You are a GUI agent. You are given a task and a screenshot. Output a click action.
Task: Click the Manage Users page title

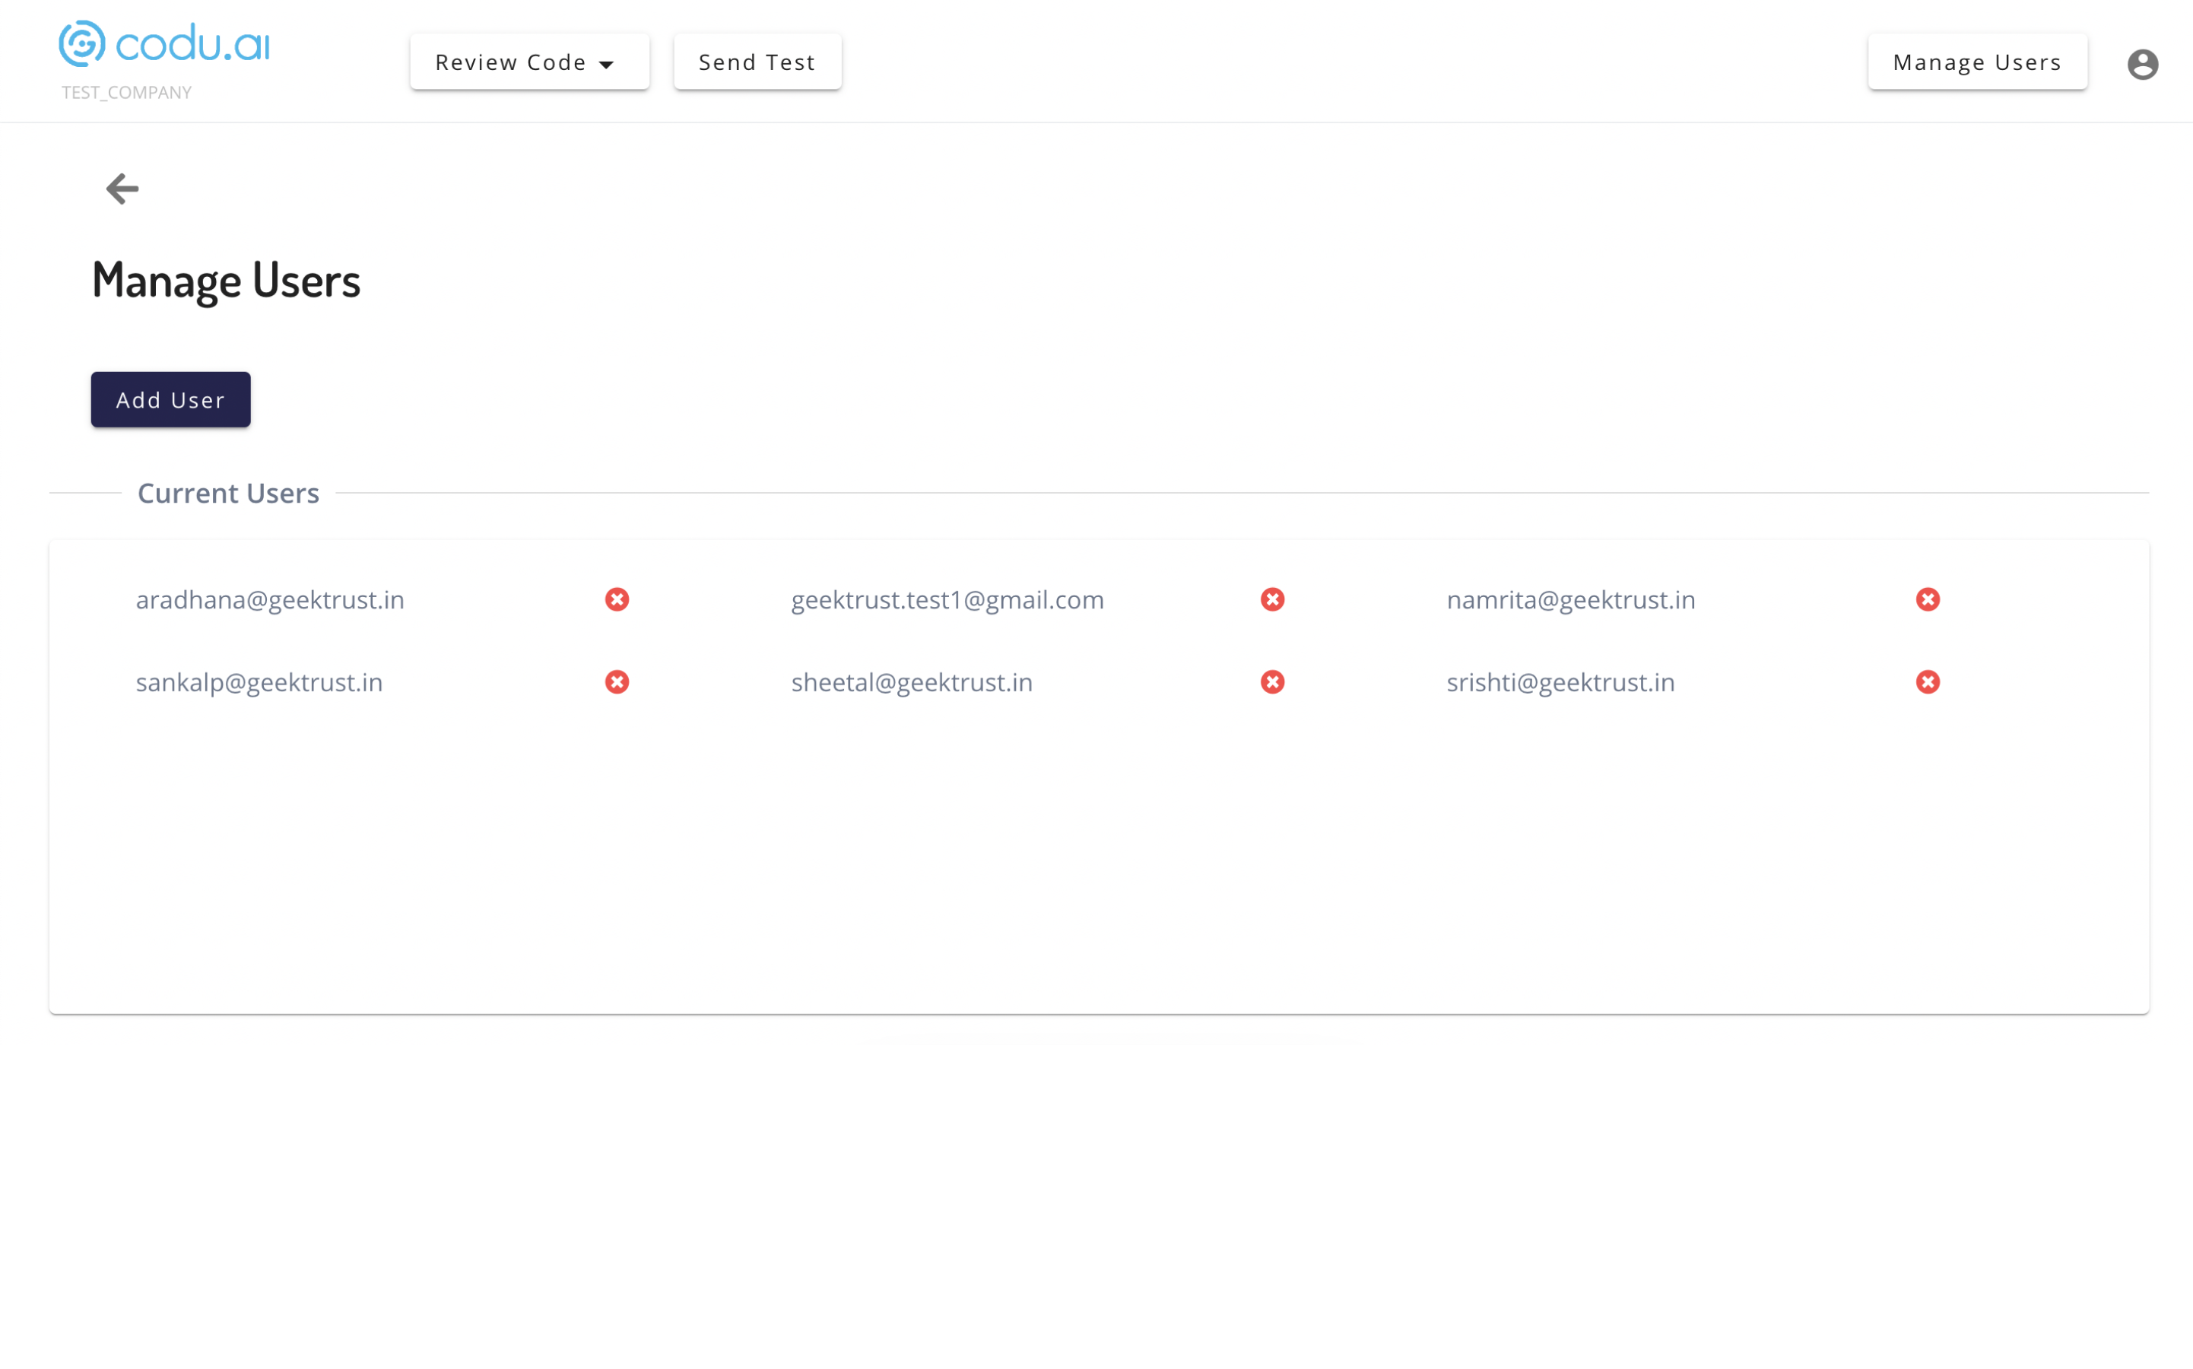(x=227, y=280)
